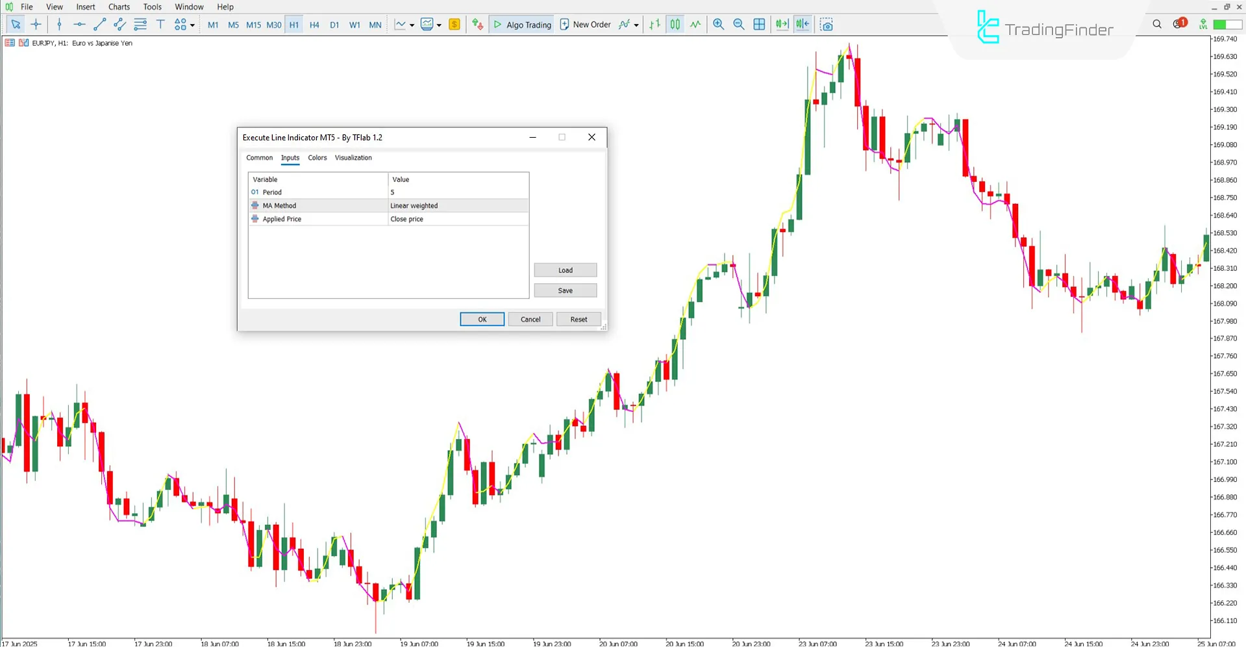Viewport: 1246px width, 647px height.
Task: Open the Charts menu
Action: point(119,6)
